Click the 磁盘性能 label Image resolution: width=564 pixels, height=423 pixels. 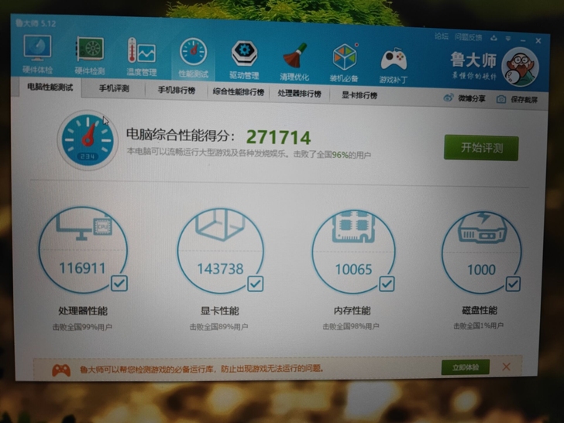pos(479,310)
